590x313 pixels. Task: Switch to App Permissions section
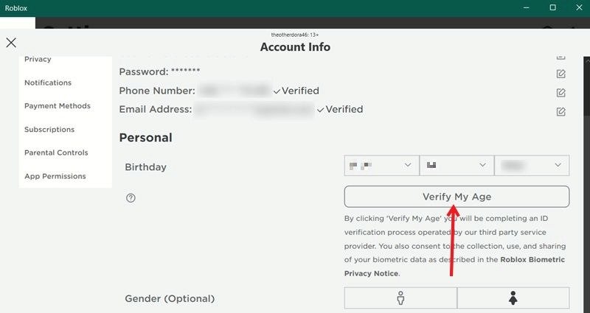(55, 177)
